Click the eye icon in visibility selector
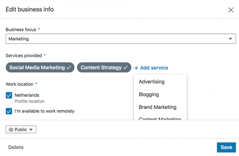This screenshot has width=239, height=156. click(x=11, y=130)
